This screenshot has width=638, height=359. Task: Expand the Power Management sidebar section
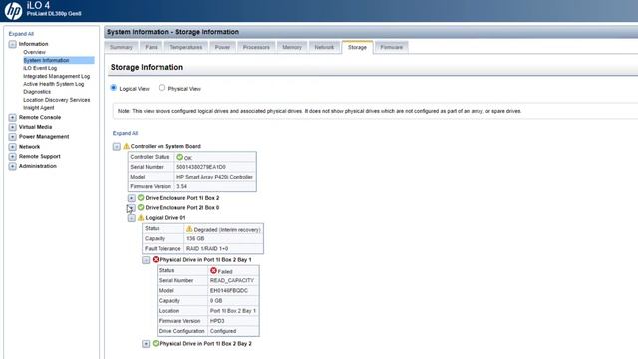tap(13, 137)
